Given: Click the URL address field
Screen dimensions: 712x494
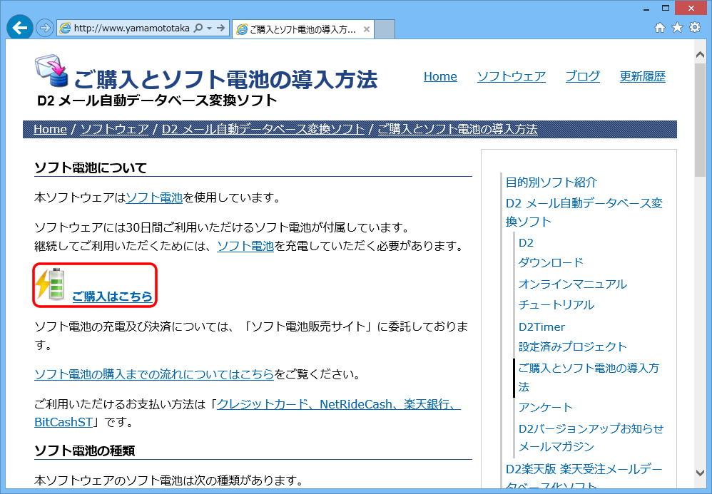Looking at the screenshot, I should pyautogui.click(x=131, y=29).
